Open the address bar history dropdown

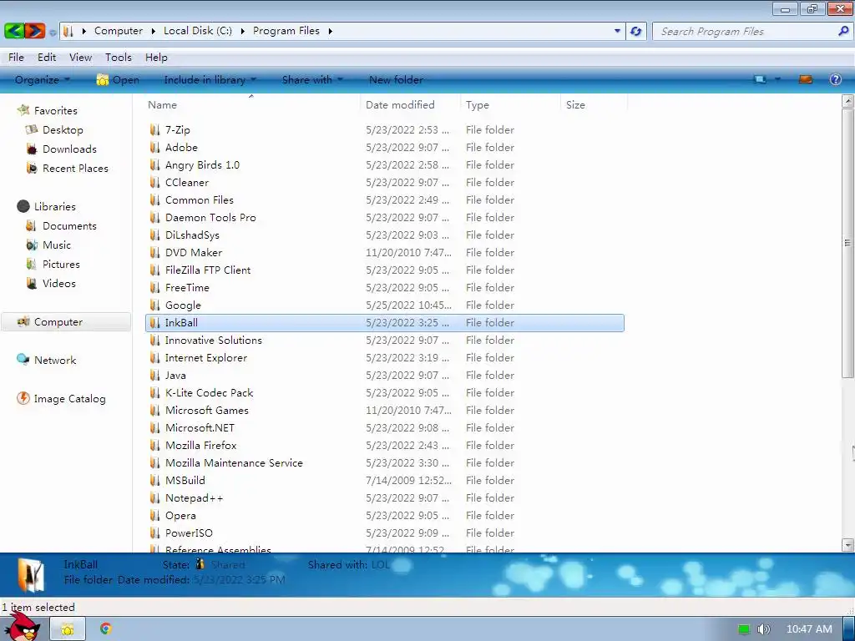pyautogui.click(x=617, y=31)
